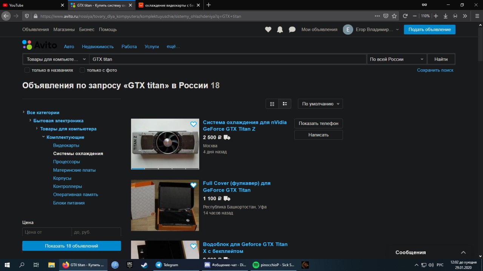
Task: Open Steam from the taskbar
Action: coord(144,265)
